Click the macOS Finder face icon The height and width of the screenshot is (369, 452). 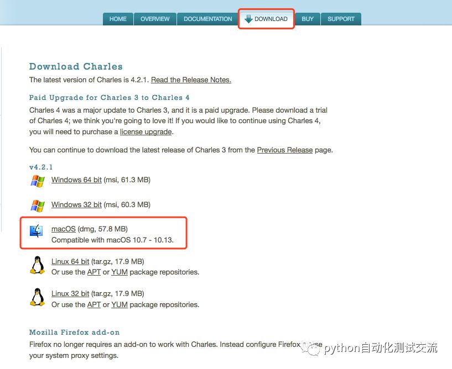point(37,231)
